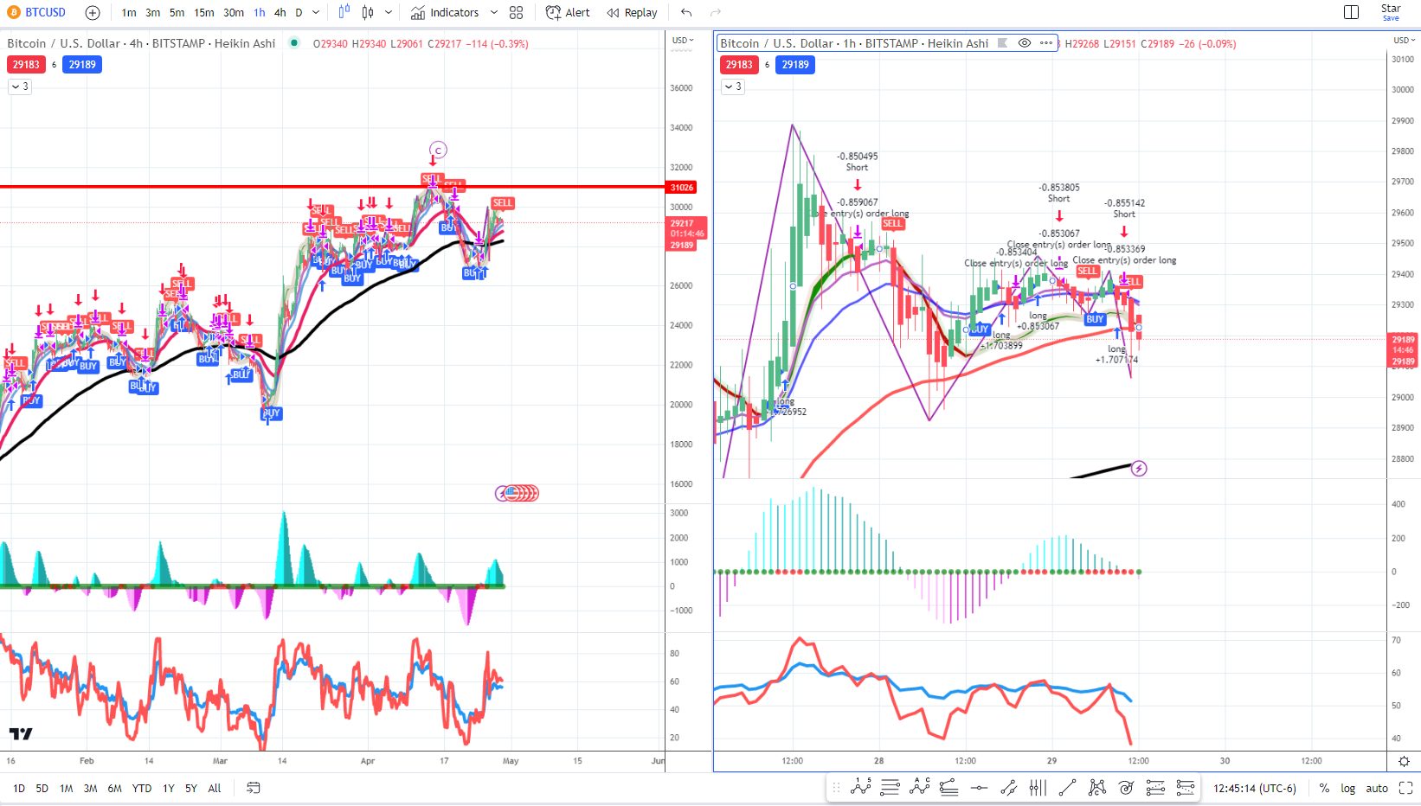Set date range to 6M

(x=114, y=789)
